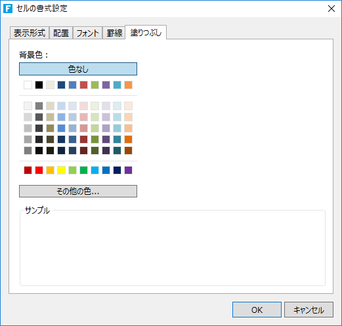Choose the purple standard color swatch
The width and height of the screenshot is (342, 326).
pyautogui.click(x=128, y=170)
